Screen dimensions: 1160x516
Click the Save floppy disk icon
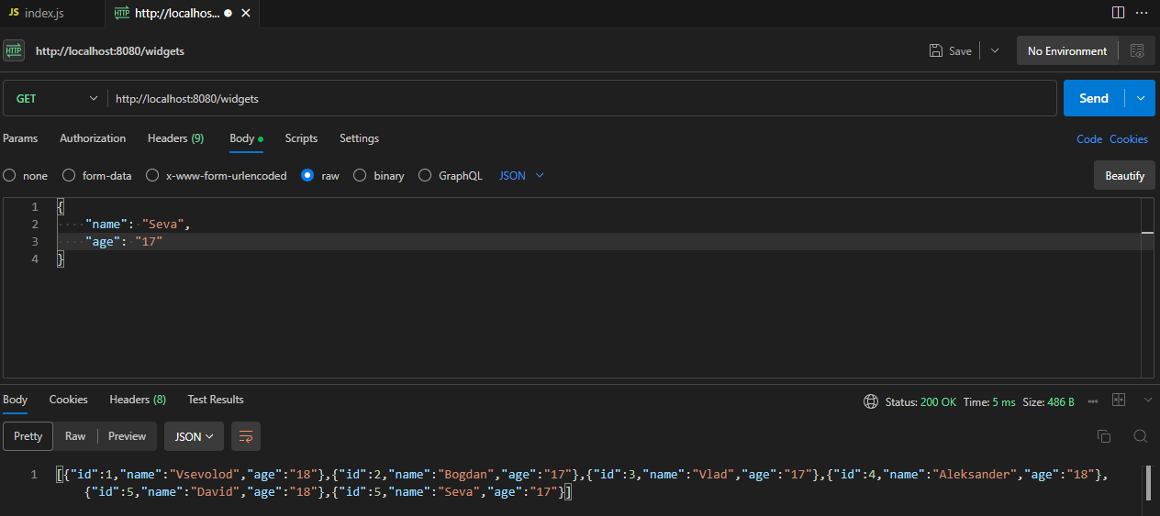click(935, 51)
